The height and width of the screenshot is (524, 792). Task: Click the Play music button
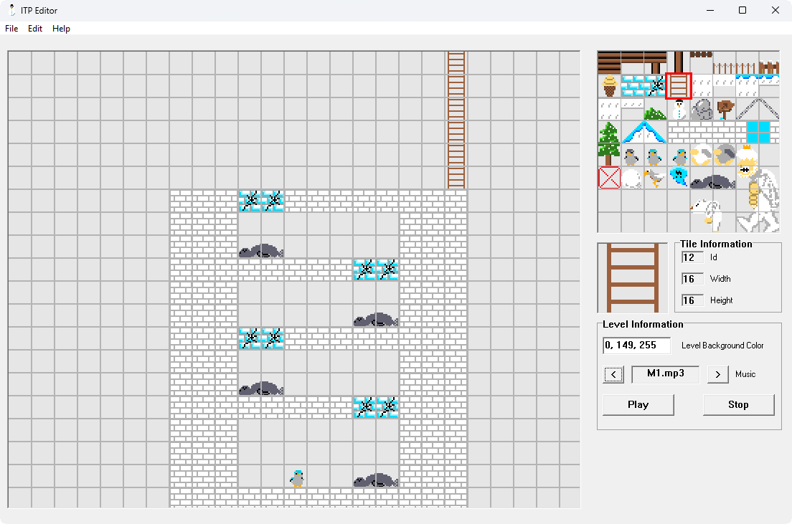638,405
